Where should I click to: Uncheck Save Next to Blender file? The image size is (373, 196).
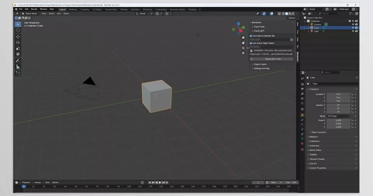pos(251,36)
